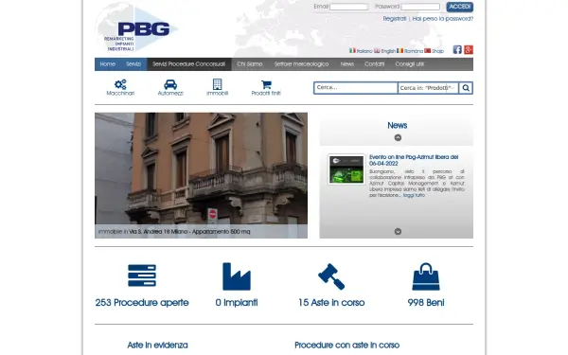
Task: Switch language to Romana flag
Action: pyautogui.click(x=399, y=51)
